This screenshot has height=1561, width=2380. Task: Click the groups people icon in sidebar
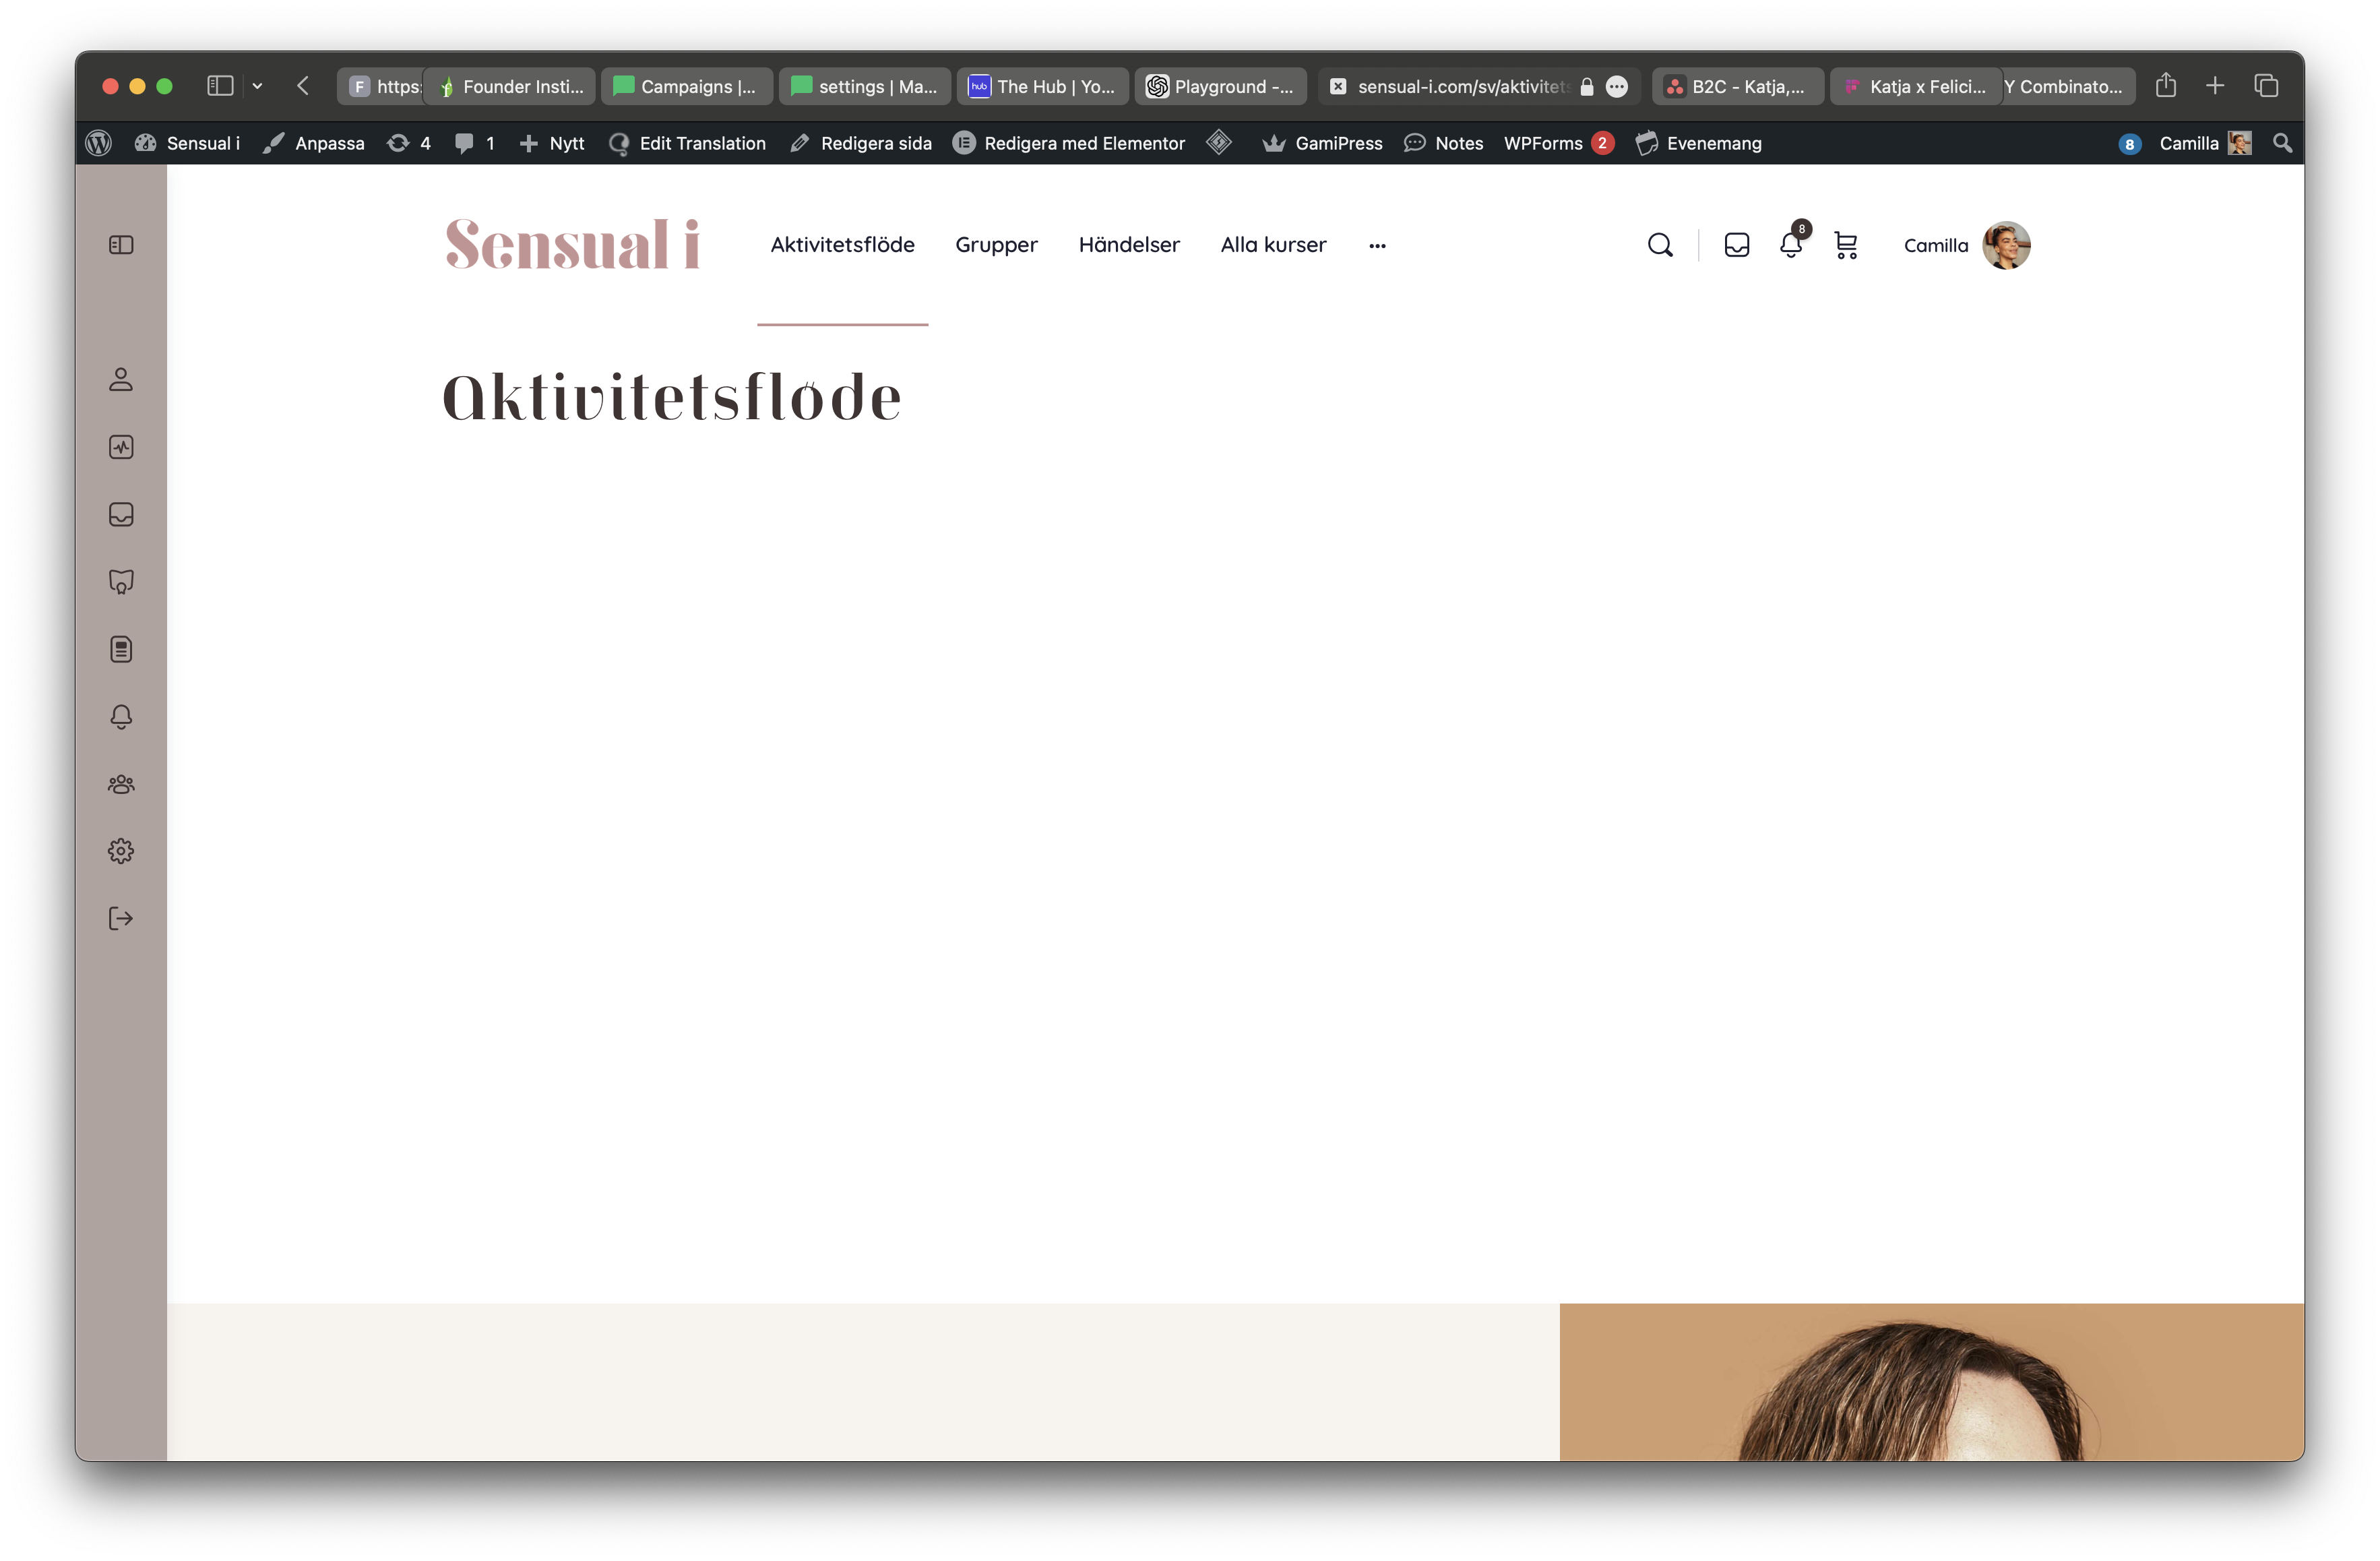(x=121, y=784)
